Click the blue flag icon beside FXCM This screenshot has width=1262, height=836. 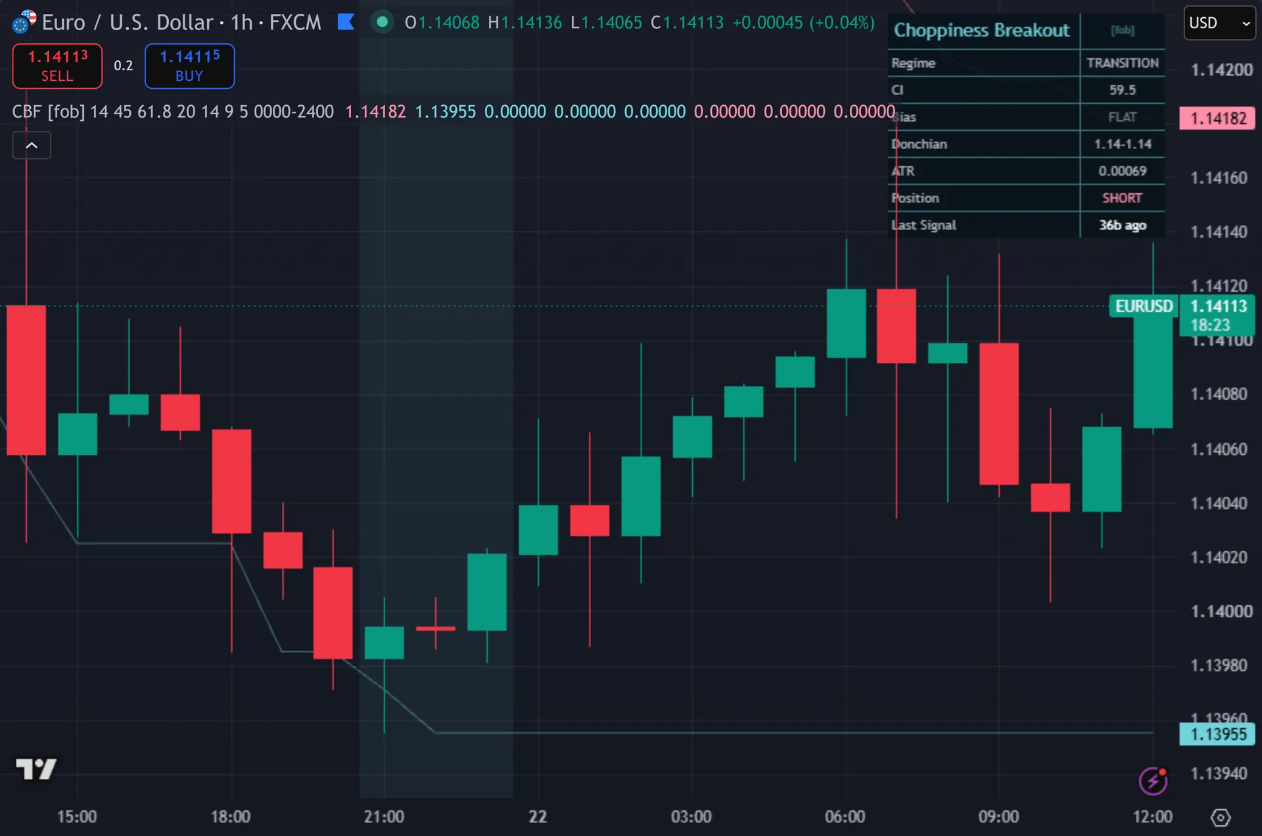pos(346,22)
